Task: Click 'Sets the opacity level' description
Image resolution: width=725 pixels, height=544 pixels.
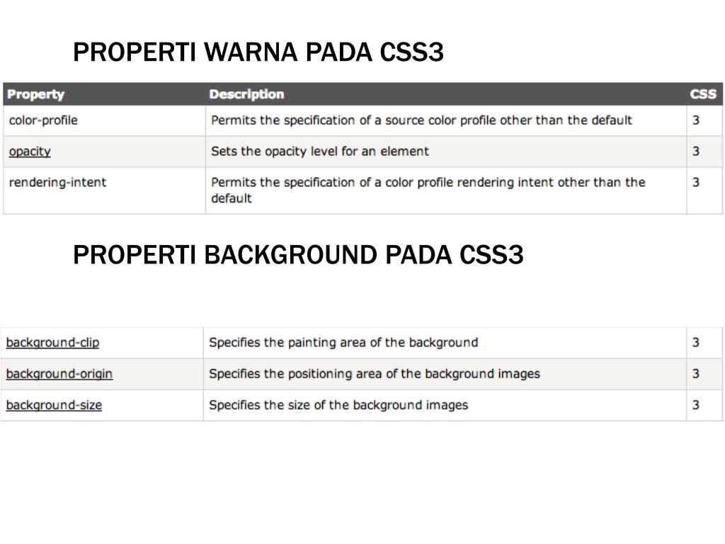Action: pyautogui.click(x=320, y=152)
